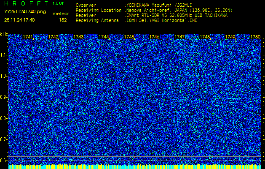Jump to the 1750 time marker
Image resolution: width=265 pixels, height=169 pixels.
tap(255, 37)
